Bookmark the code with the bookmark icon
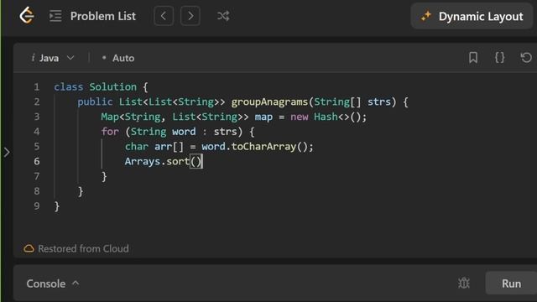Viewport: 537px width, 302px height. [473, 58]
